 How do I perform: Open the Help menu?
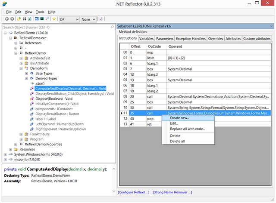pos(52,12)
